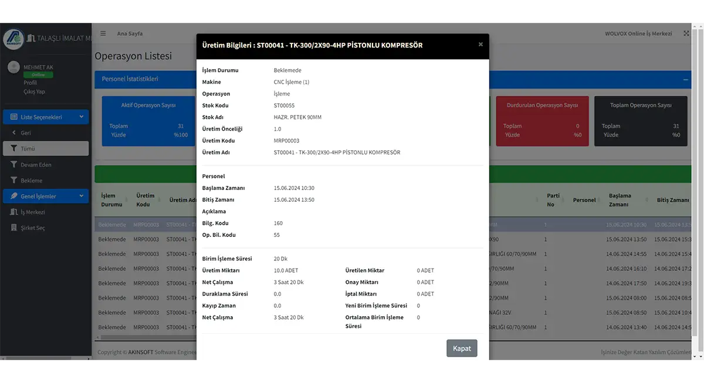This screenshot has width=704, height=383.
Task: Select the Bekleme menu item
Action: (x=46, y=180)
